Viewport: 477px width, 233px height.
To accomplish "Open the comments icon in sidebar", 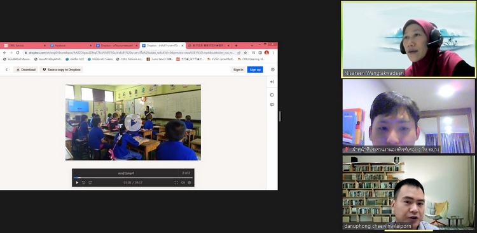I will 272,105.
